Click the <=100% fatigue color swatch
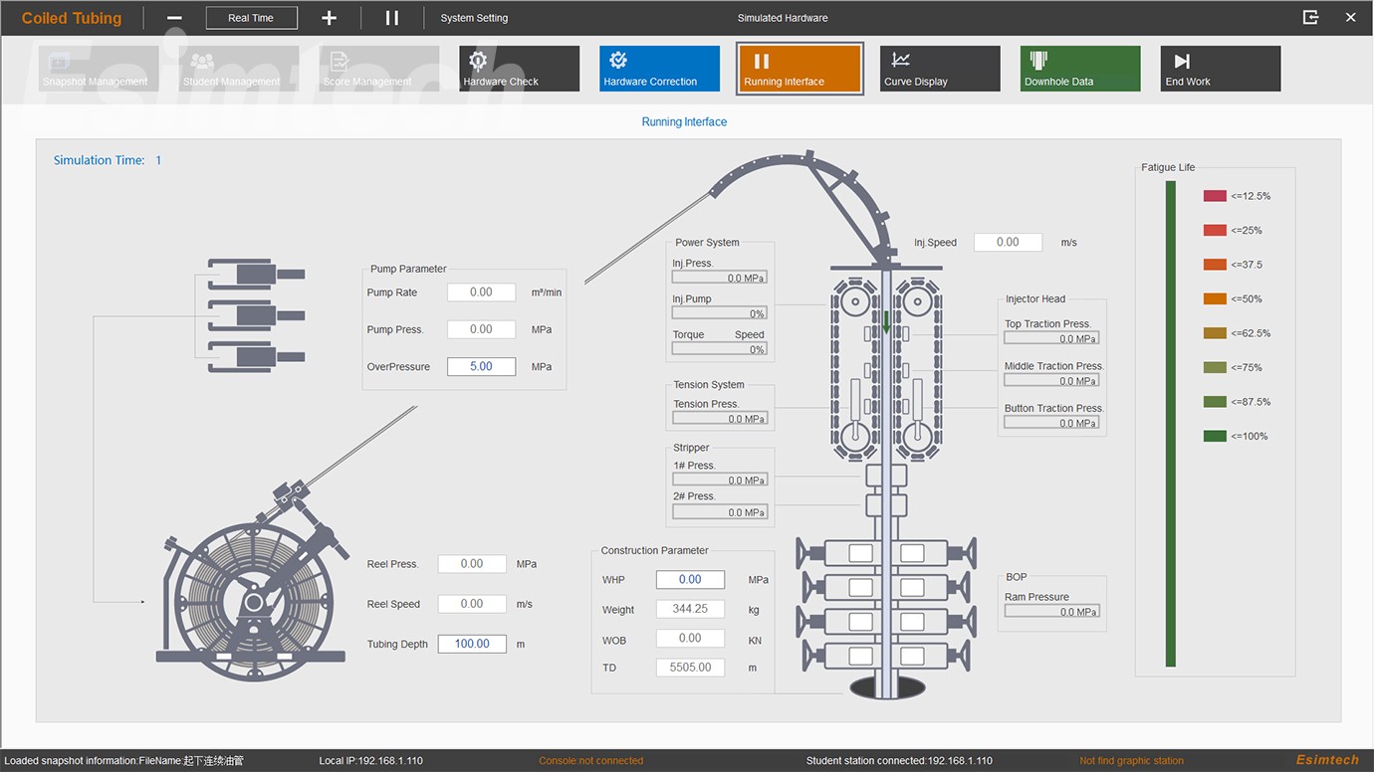1374x772 pixels. coord(1215,436)
